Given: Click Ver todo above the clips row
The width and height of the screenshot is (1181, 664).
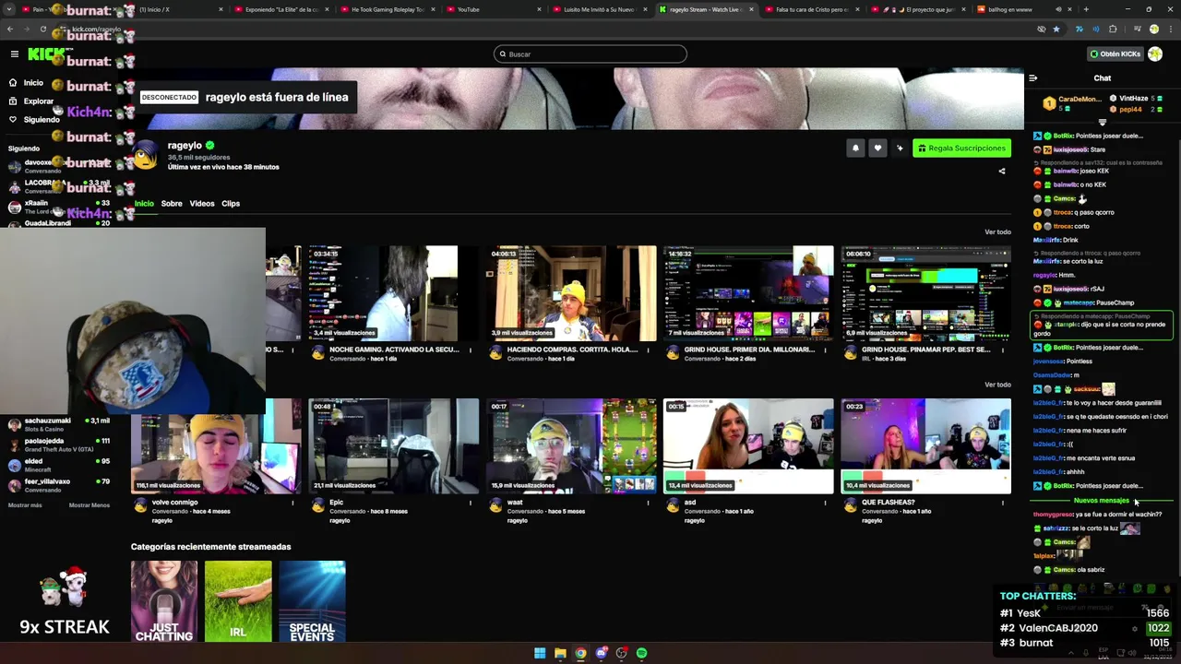Looking at the screenshot, I should 997,385.
